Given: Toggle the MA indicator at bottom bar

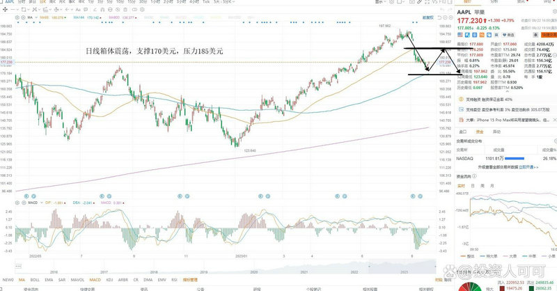Looking at the screenshot, I should coord(22,279).
